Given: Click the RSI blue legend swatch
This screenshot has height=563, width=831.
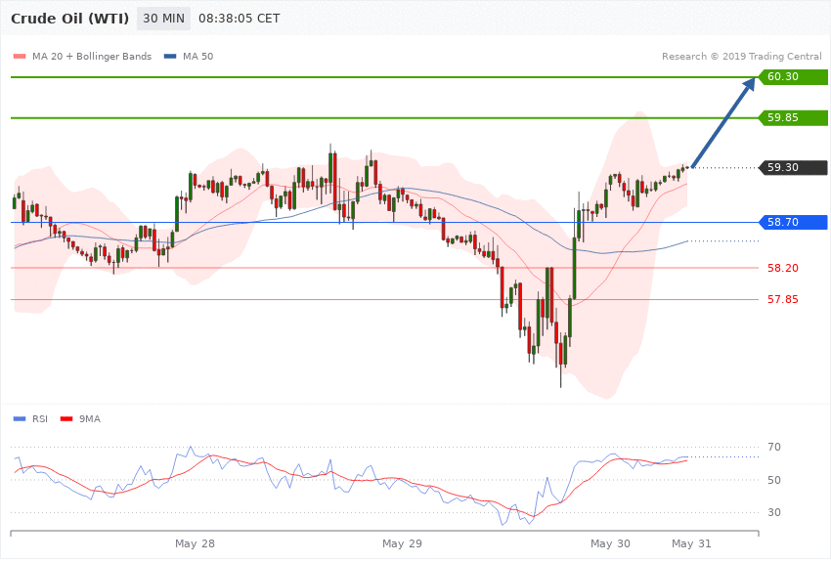Looking at the screenshot, I should click(x=20, y=419).
